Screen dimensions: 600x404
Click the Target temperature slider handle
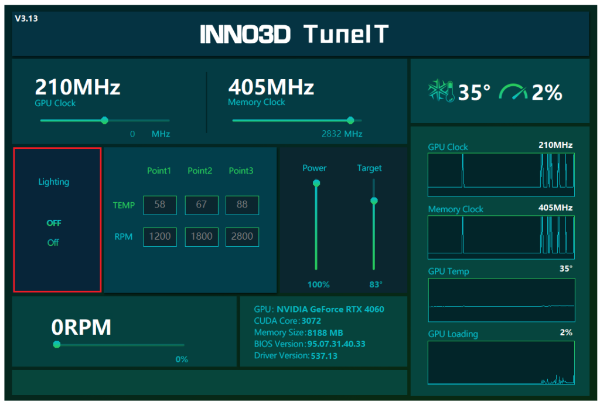374,201
